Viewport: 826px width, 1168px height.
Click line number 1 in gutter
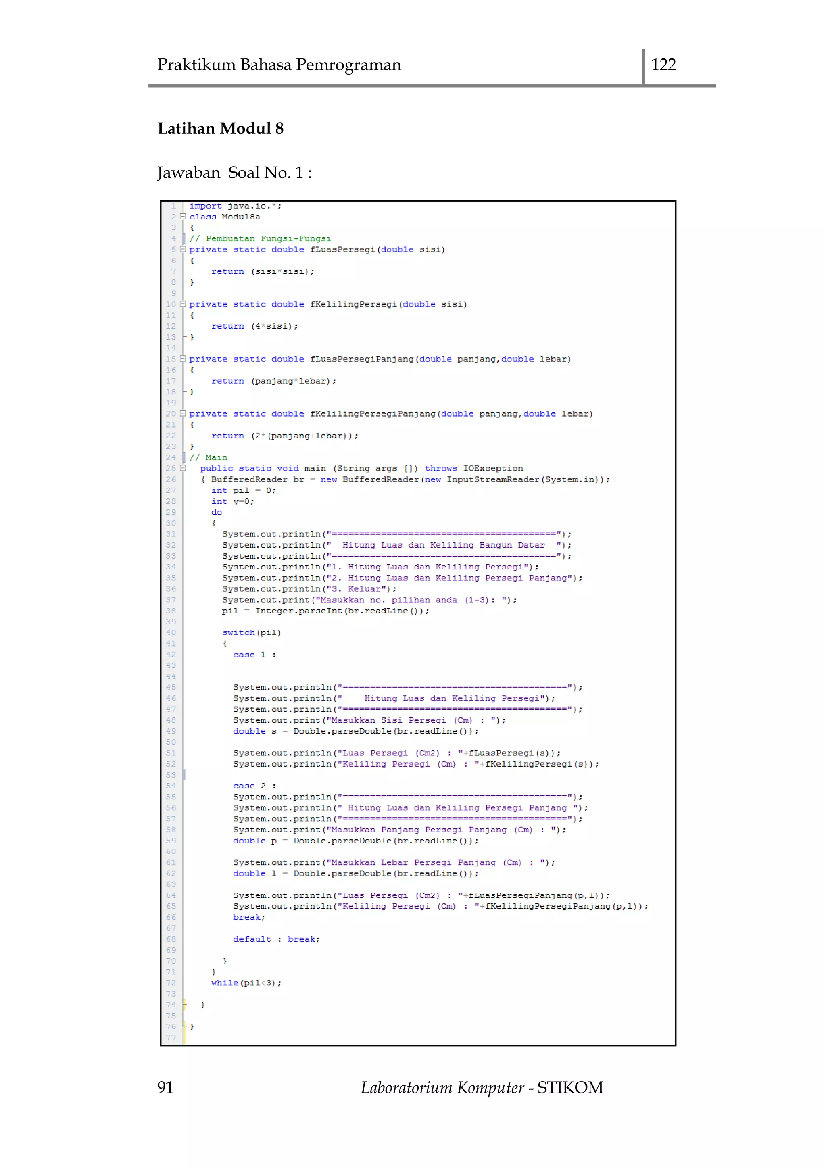[x=173, y=206]
